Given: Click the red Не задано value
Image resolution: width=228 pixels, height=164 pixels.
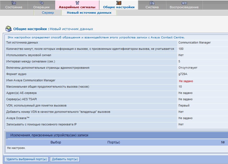Looking at the screenshot, I should [x=186, y=81].
